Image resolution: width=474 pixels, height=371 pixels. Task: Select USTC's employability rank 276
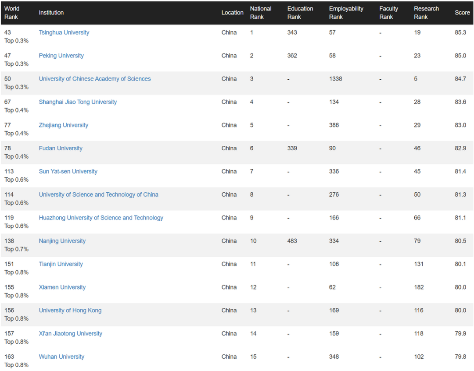coord(334,195)
